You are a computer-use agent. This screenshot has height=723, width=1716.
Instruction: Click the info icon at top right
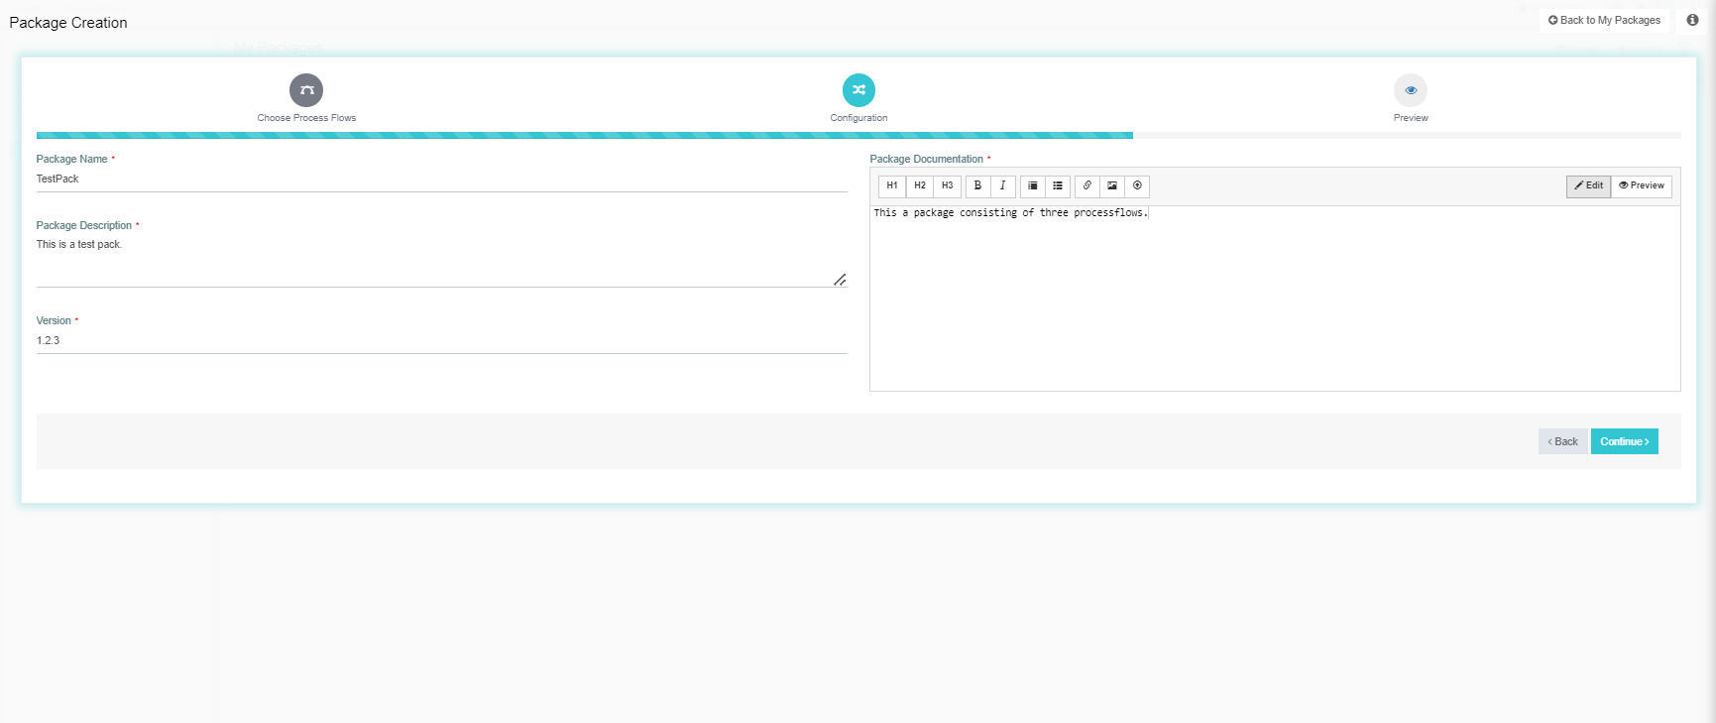(1692, 20)
